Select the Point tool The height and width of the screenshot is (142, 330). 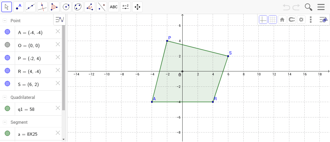coord(18,7)
